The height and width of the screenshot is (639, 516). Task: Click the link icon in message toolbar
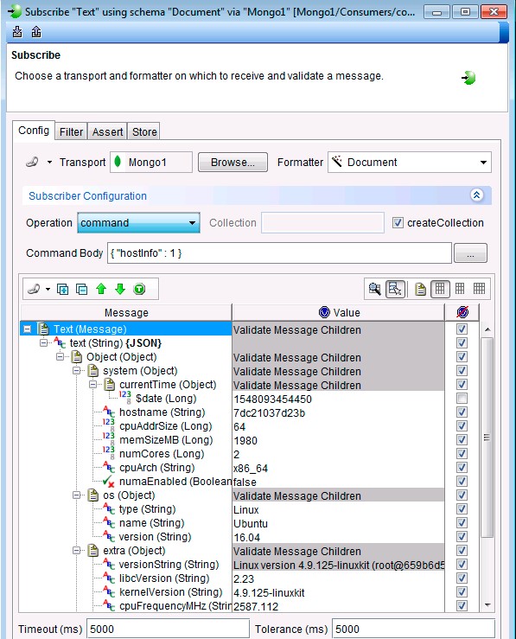tap(34, 290)
